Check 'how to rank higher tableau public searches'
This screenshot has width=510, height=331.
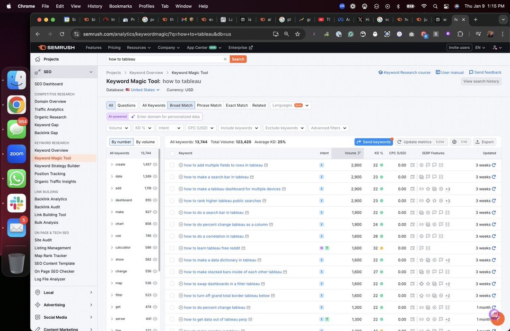point(172,200)
